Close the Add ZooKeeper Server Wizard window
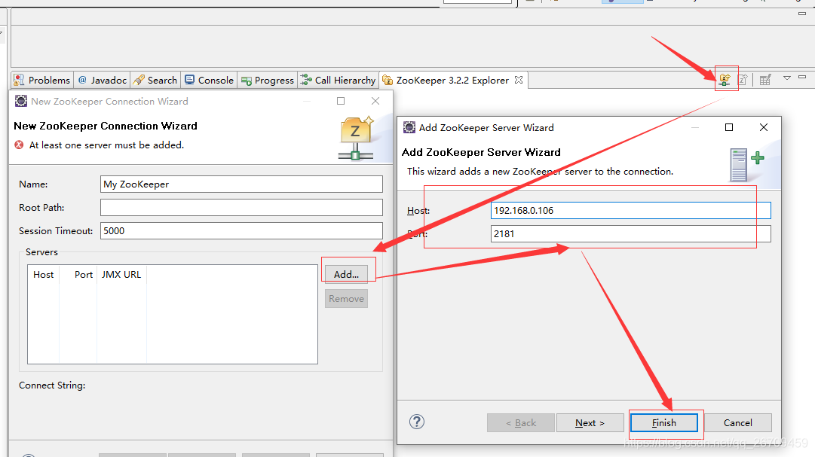 point(764,127)
